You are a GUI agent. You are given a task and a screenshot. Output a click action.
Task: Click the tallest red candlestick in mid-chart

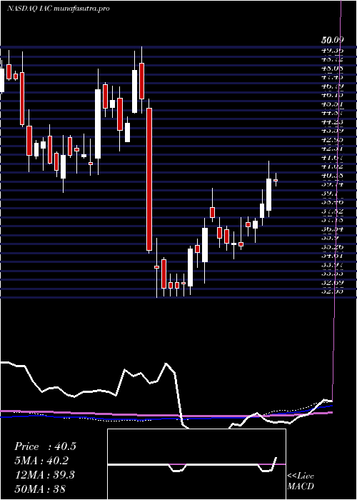pos(149,179)
